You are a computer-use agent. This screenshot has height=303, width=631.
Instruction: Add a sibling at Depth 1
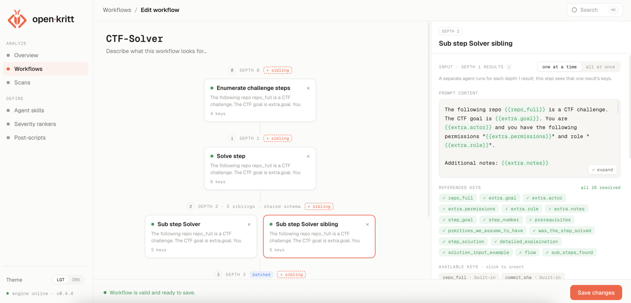pyautogui.click(x=278, y=138)
